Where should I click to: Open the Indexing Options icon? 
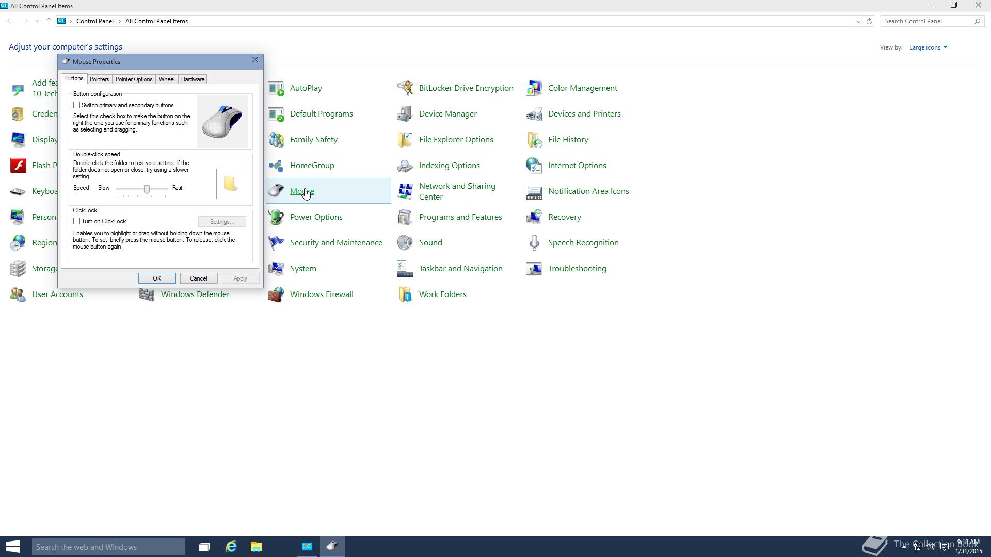tap(405, 166)
